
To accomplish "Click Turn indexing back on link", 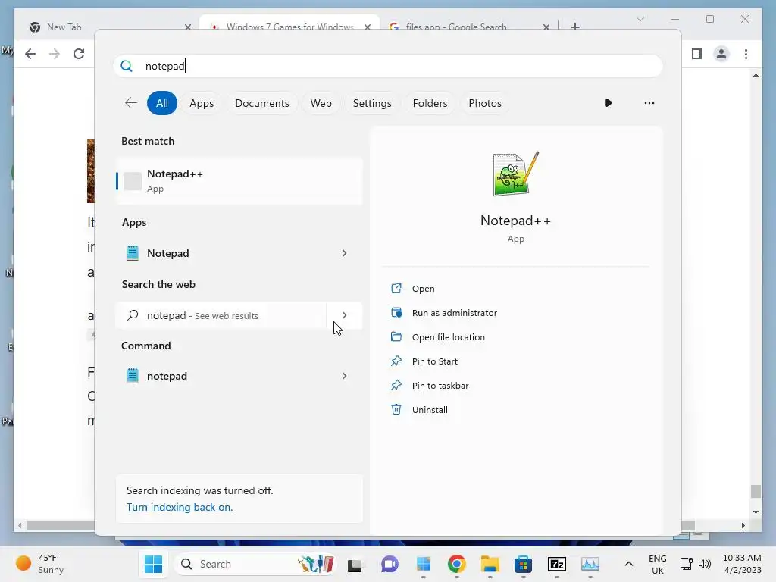I will 179,507.
